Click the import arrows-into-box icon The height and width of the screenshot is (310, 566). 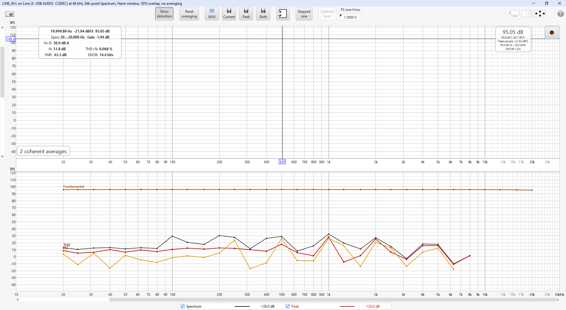[x=283, y=14]
